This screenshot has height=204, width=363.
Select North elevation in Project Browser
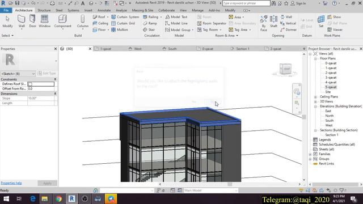coord(329,116)
